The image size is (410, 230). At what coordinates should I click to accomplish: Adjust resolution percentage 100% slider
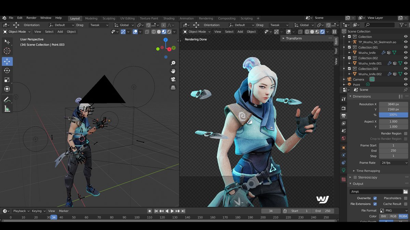pyautogui.click(x=393, y=115)
